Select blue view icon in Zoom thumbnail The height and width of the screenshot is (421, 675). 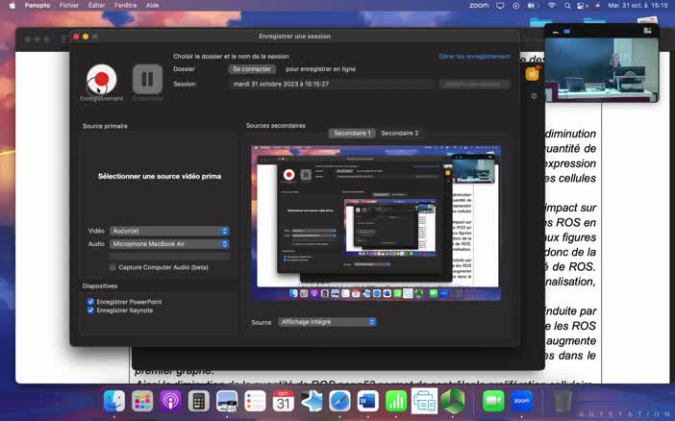567,32
